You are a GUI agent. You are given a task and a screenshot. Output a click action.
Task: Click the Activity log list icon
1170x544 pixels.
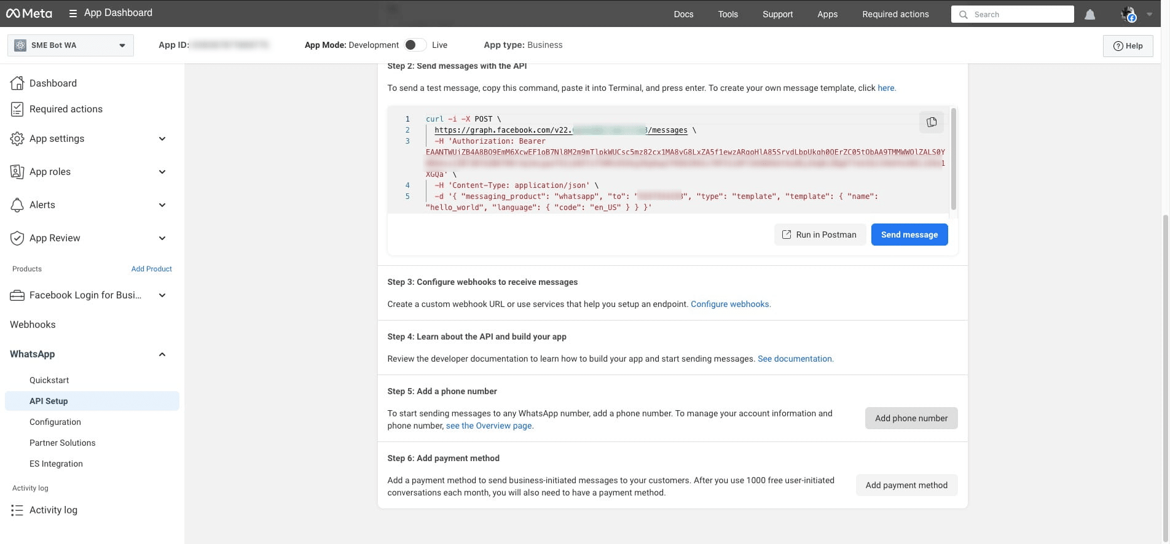pyautogui.click(x=17, y=510)
